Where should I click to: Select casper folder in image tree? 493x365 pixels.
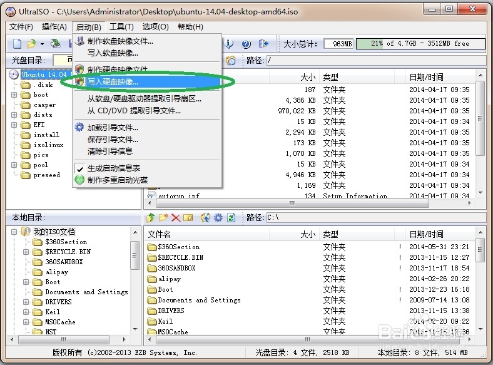click(44, 105)
